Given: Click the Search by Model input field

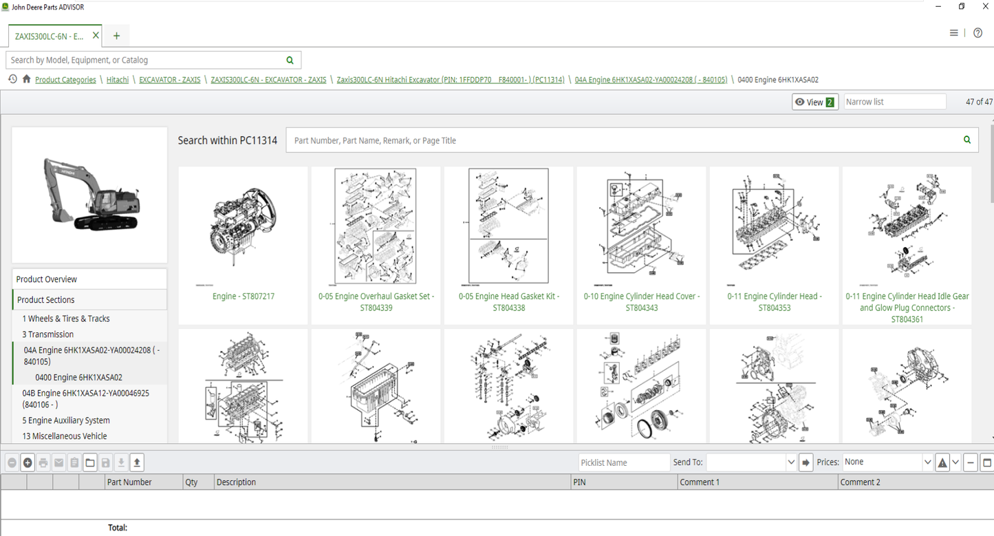Looking at the screenshot, I should [144, 60].
